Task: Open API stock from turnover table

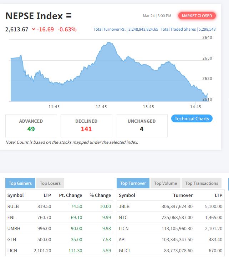Action: point(122,240)
